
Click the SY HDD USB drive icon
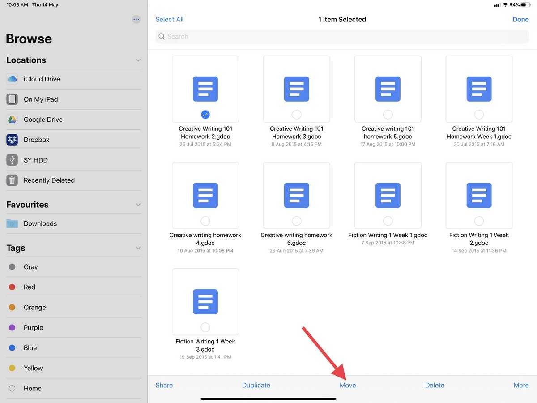click(12, 160)
